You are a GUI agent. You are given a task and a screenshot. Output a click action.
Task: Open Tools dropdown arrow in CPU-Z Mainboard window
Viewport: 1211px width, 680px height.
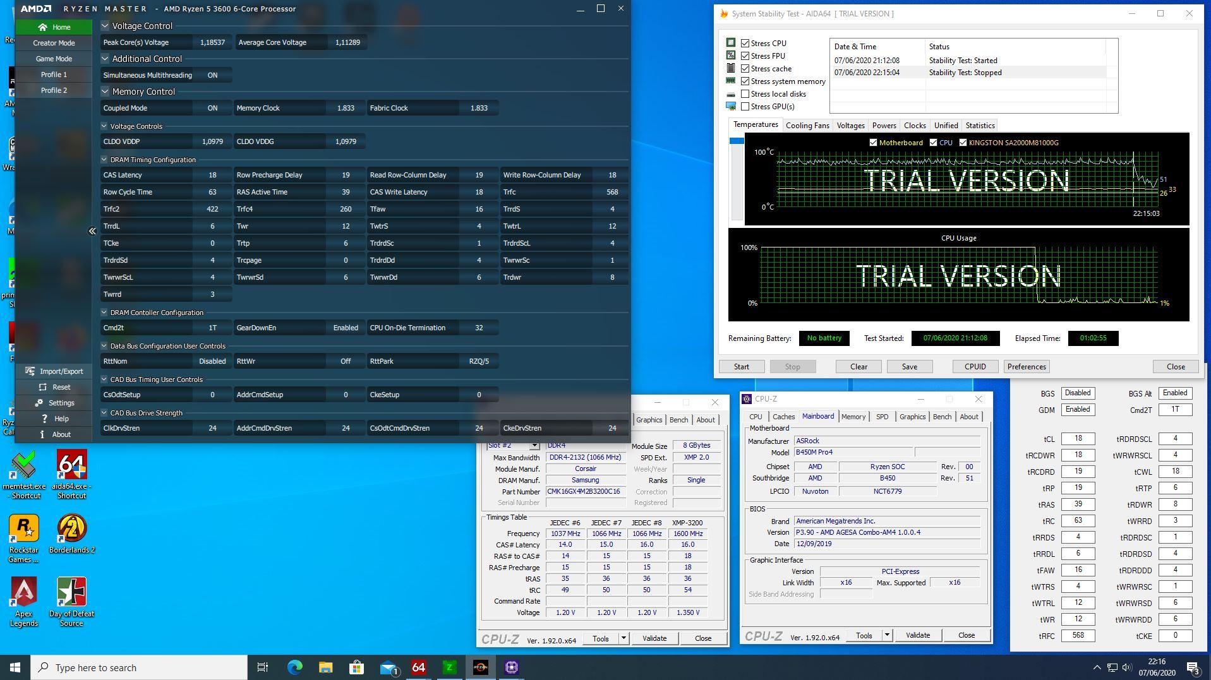(x=887, y=635)
